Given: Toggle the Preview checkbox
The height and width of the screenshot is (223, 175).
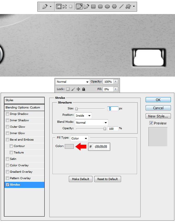Looking at the screenshot, I should click(x=151, y=123).
